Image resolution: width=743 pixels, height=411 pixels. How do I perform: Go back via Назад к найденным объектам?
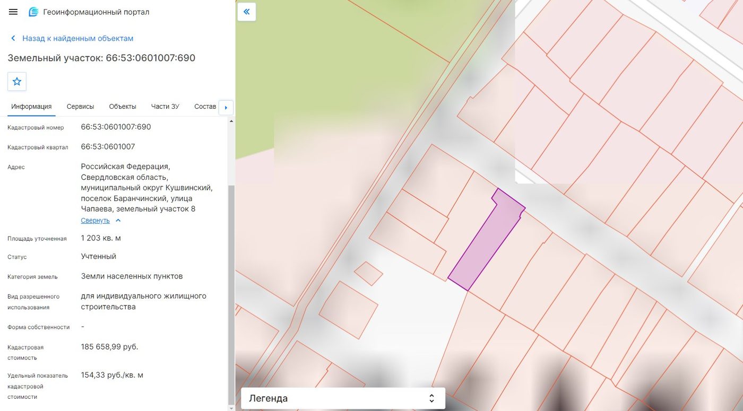(77, 38)
